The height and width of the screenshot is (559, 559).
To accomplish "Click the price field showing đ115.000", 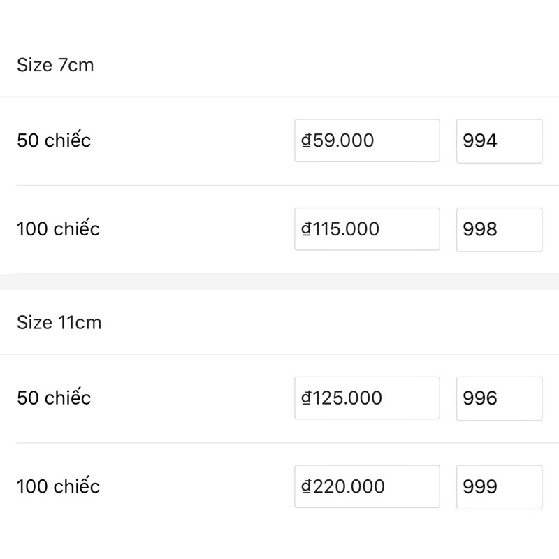I will pos(366,228).
